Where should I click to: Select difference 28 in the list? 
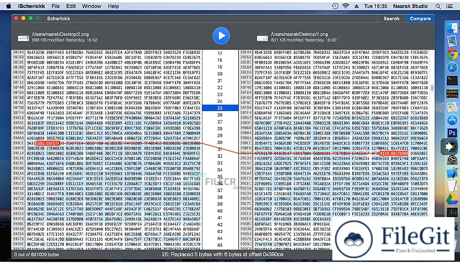(220, 129)
